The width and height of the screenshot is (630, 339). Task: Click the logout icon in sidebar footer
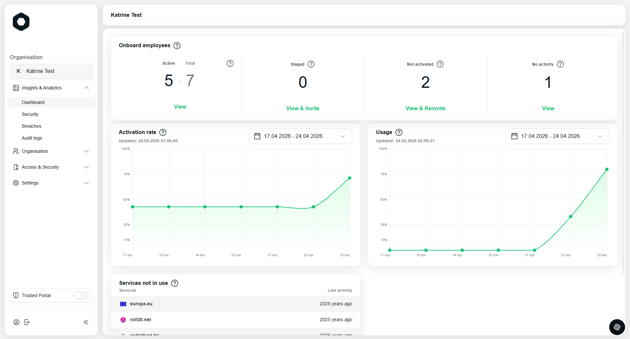coord(27,322)
